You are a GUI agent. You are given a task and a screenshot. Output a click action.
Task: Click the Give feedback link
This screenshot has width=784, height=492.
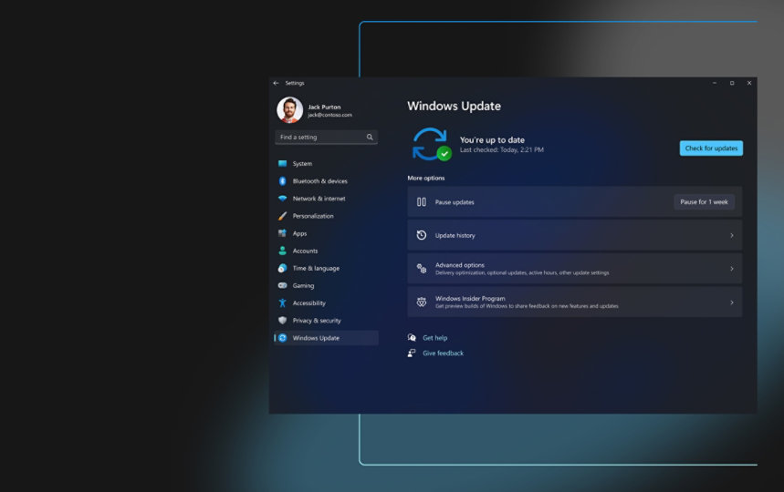(443, 354)
